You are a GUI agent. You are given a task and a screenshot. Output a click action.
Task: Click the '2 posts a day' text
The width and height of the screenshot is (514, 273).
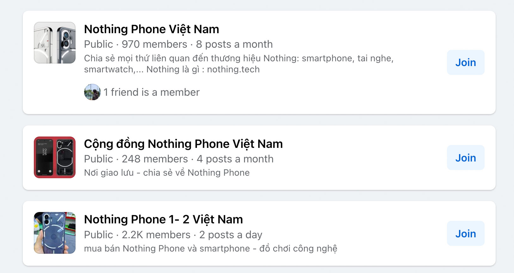(x=231, y=235)
